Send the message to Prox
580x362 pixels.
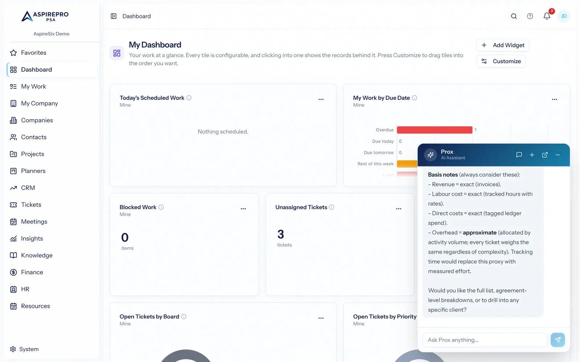pyautogui.click(x=558, y=340)
